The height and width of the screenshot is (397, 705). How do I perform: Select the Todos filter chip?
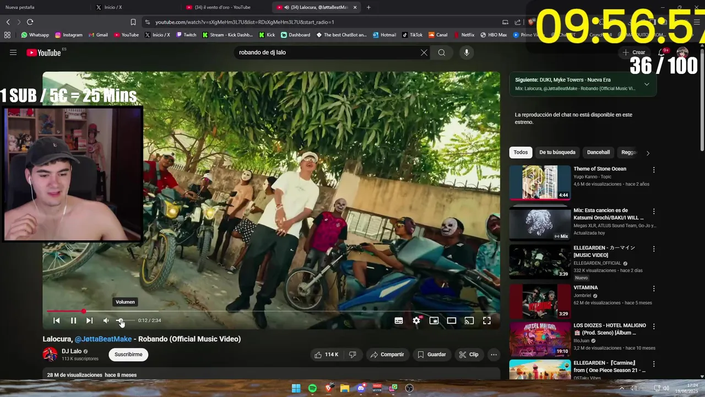coord(520,152)
